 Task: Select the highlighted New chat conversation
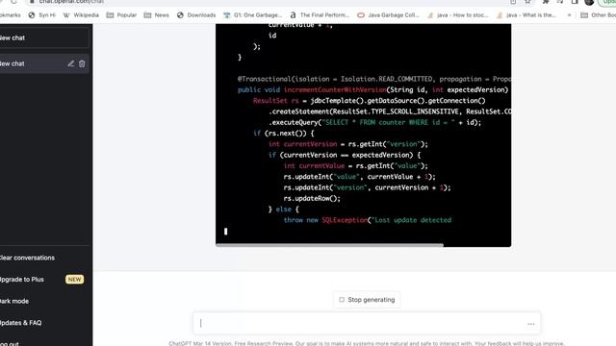tap(44, 63)
